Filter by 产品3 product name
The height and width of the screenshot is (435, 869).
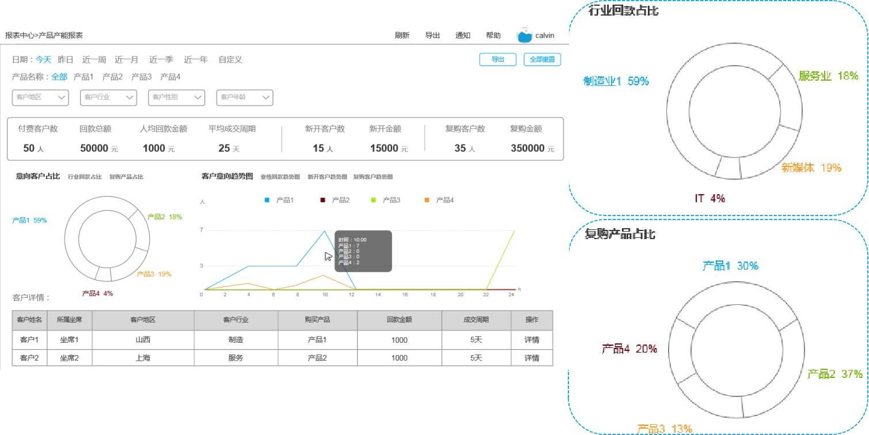pyautogui.click(x=142, y=77)
